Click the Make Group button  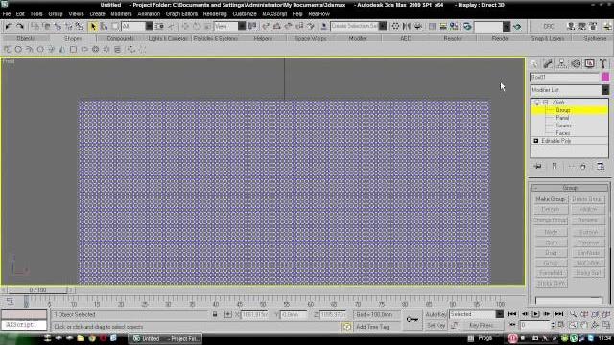coord(551,199)
